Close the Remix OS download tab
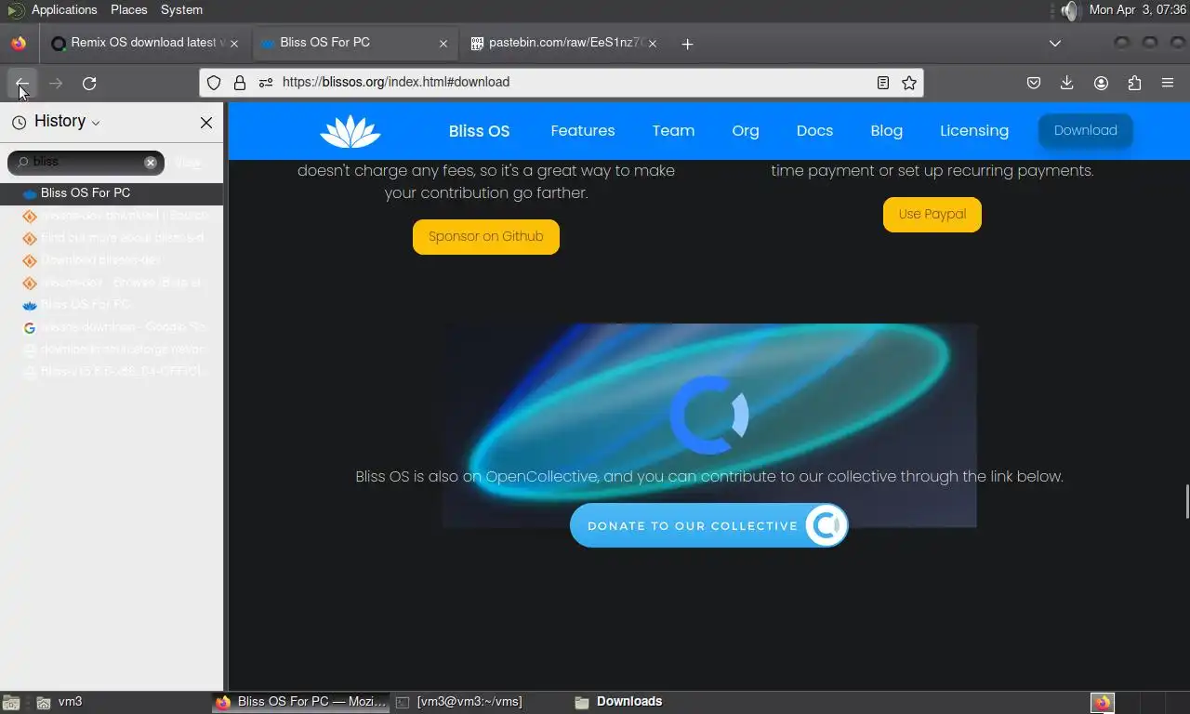The image size is (1190, 714). [234, 44]
